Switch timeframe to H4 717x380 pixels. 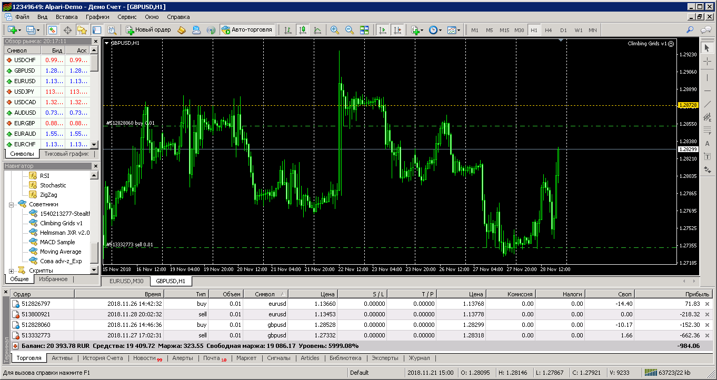point(549,30)
